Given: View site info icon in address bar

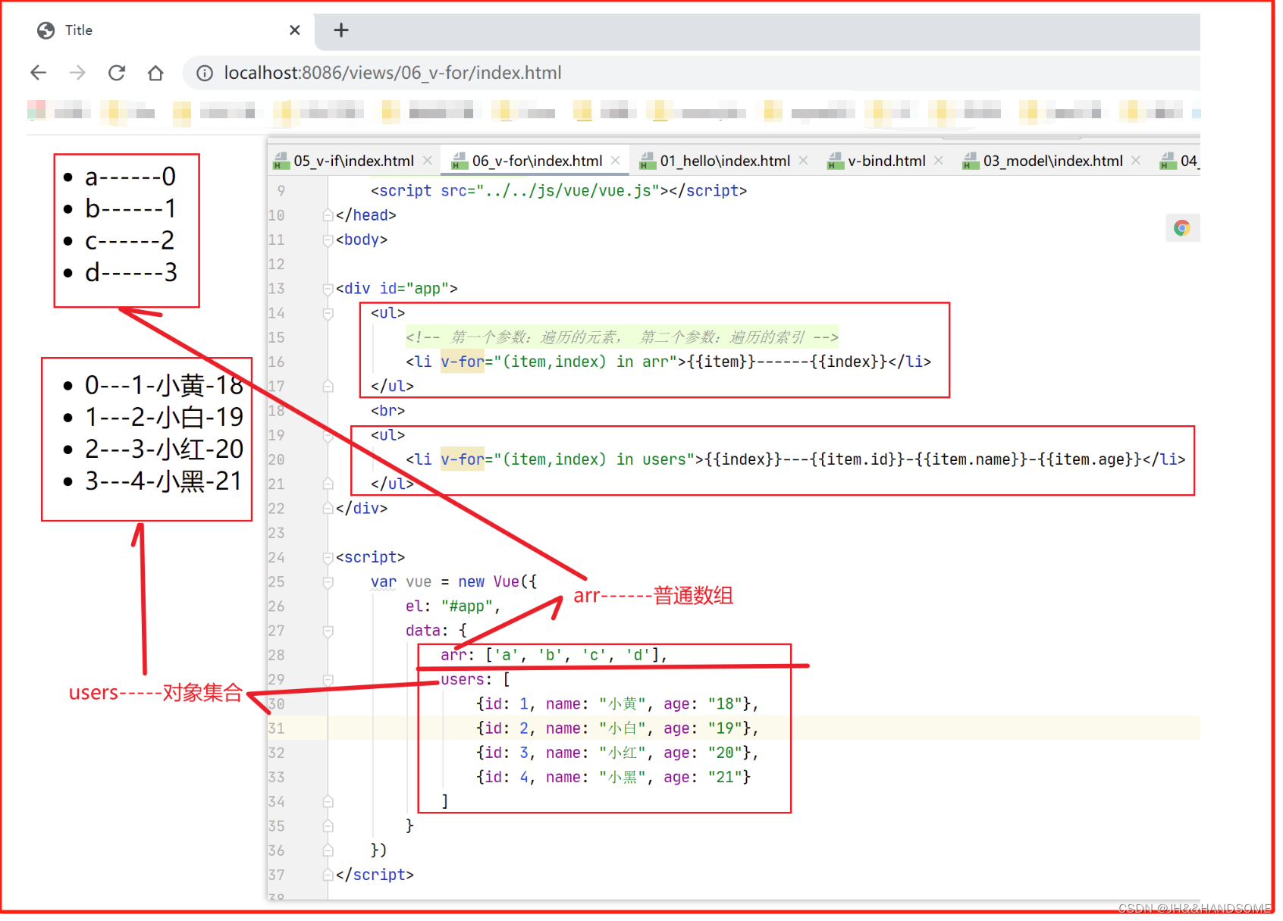Looking at the screenshot, I should point(205,73).
